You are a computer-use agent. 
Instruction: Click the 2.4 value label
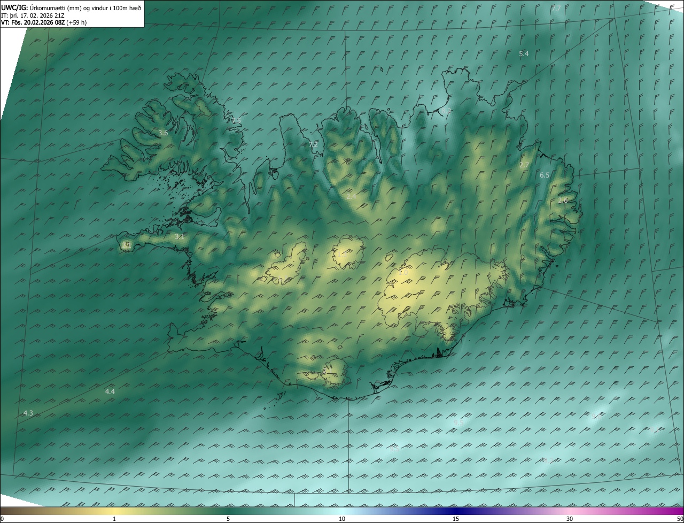click(x=351, y=197)
